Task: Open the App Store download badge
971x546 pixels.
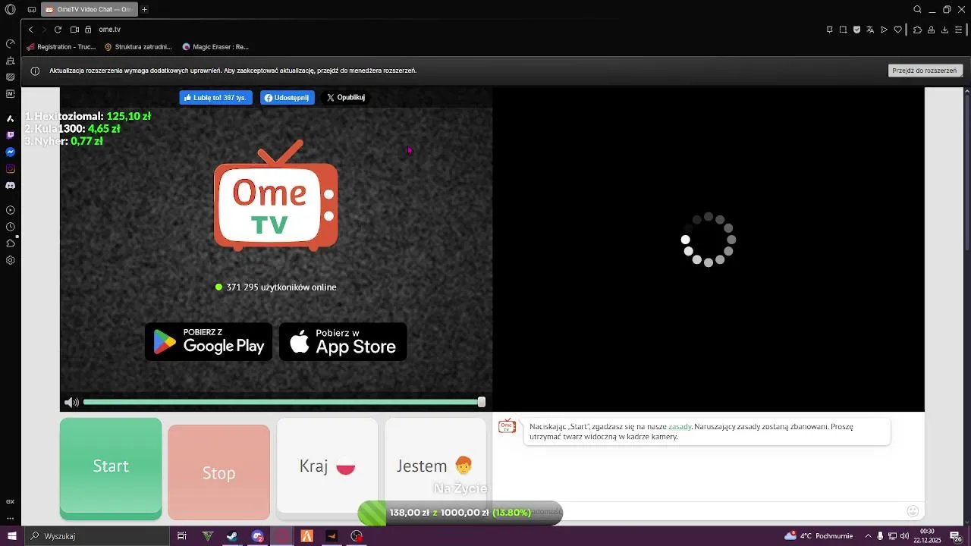Action: coord(343,342)
